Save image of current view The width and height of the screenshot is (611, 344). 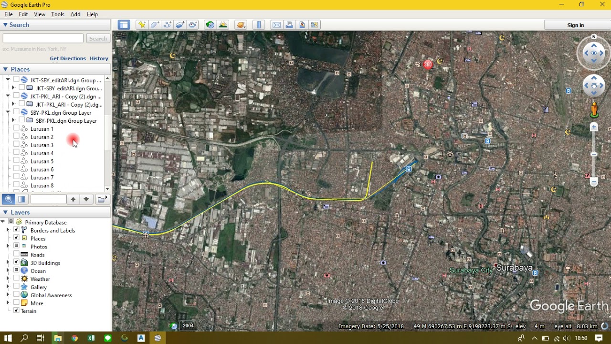[x=302, y=25]
